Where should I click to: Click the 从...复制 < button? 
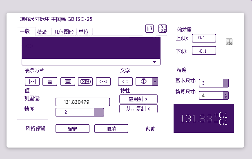coord(138,109)
